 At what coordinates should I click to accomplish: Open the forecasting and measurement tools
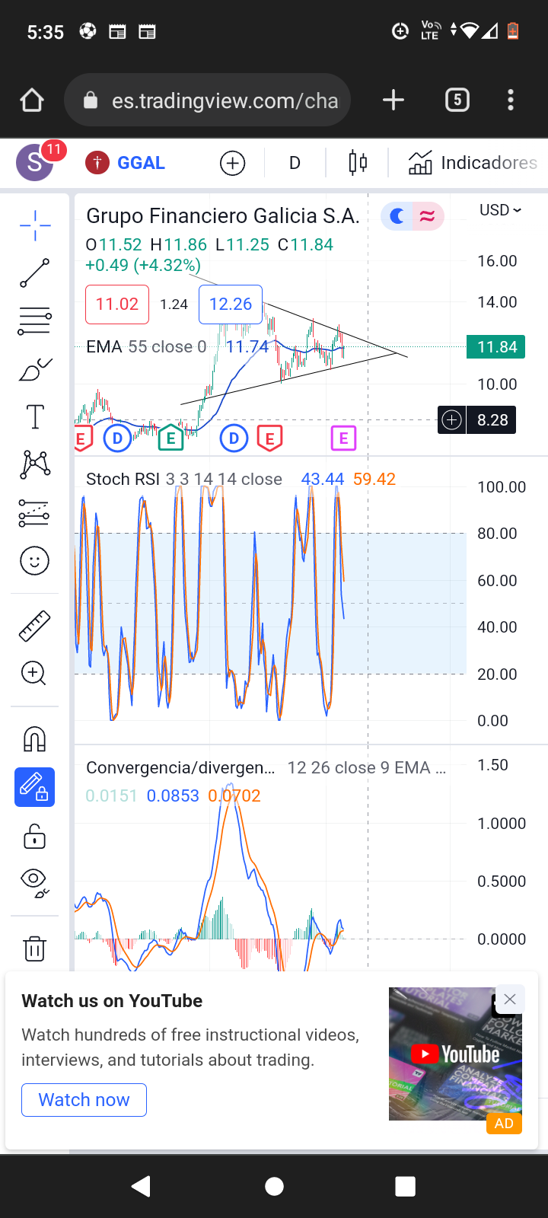click(x=35, y=514)
